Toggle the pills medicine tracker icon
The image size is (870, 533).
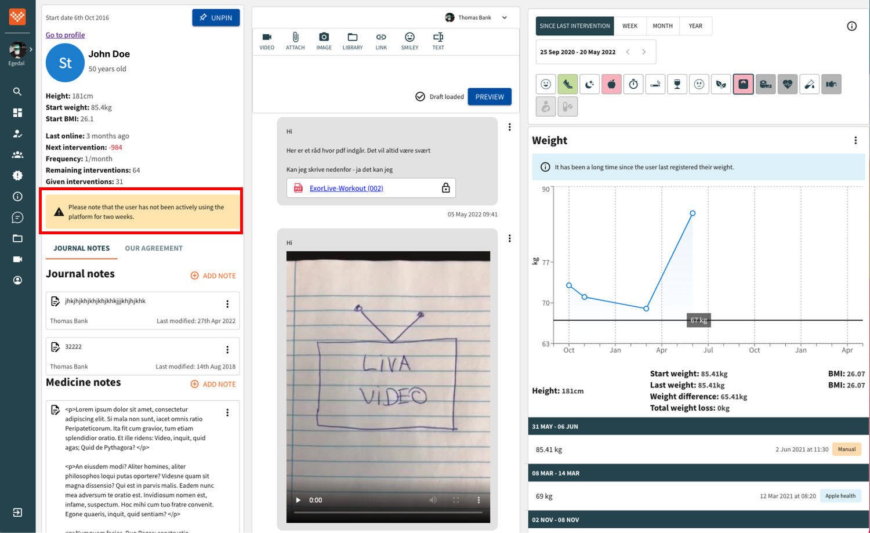[x=568, y=107]
